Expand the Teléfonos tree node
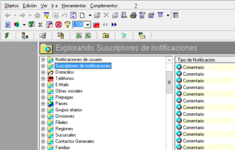 coord(43,79)
